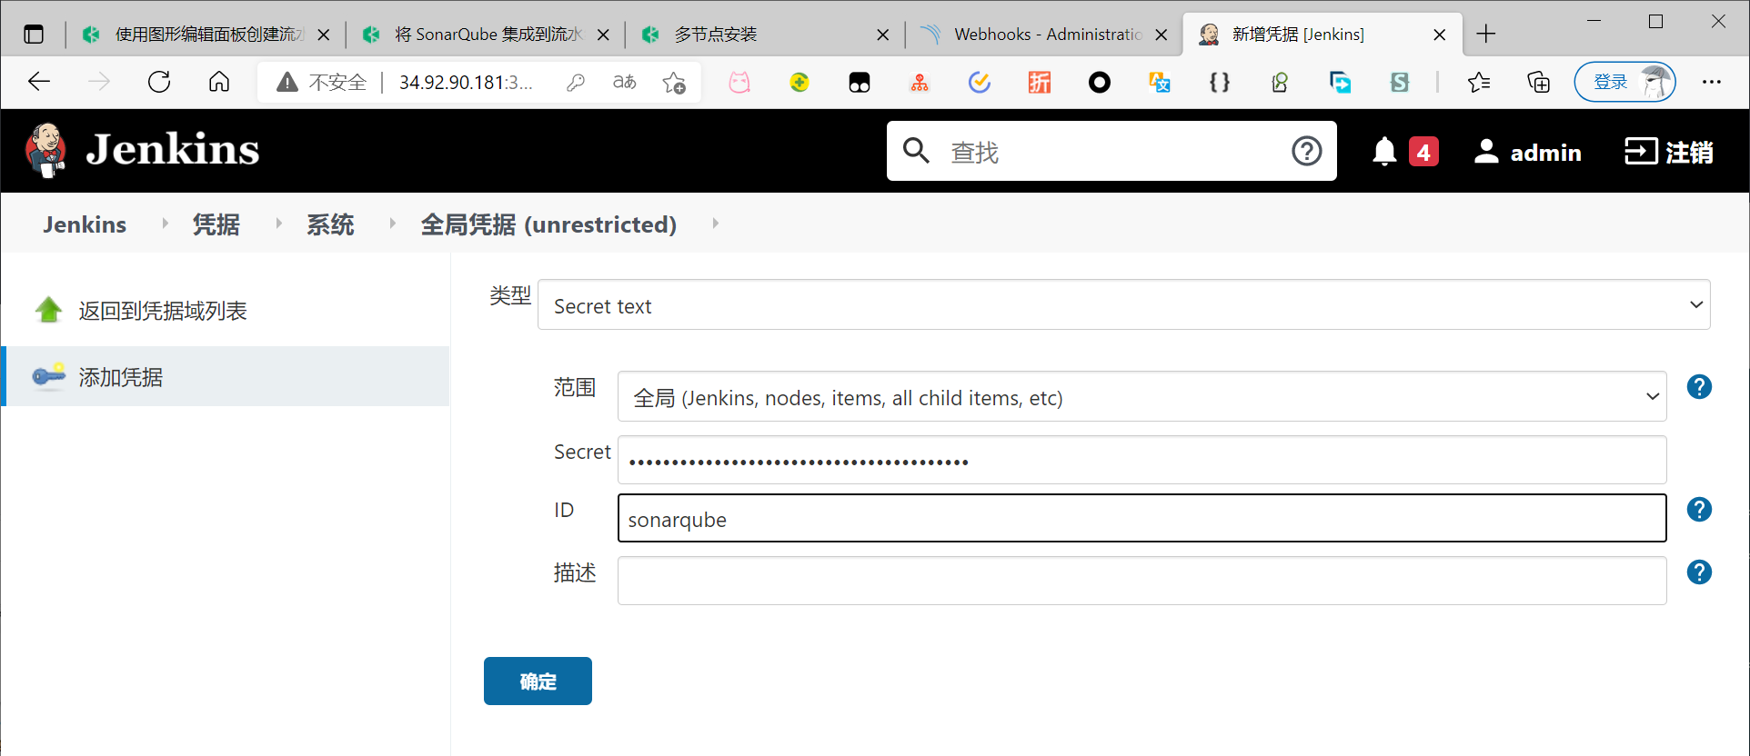Open help for the 描述 description field
1750x756 pixels.
[x=1698, y=572]
